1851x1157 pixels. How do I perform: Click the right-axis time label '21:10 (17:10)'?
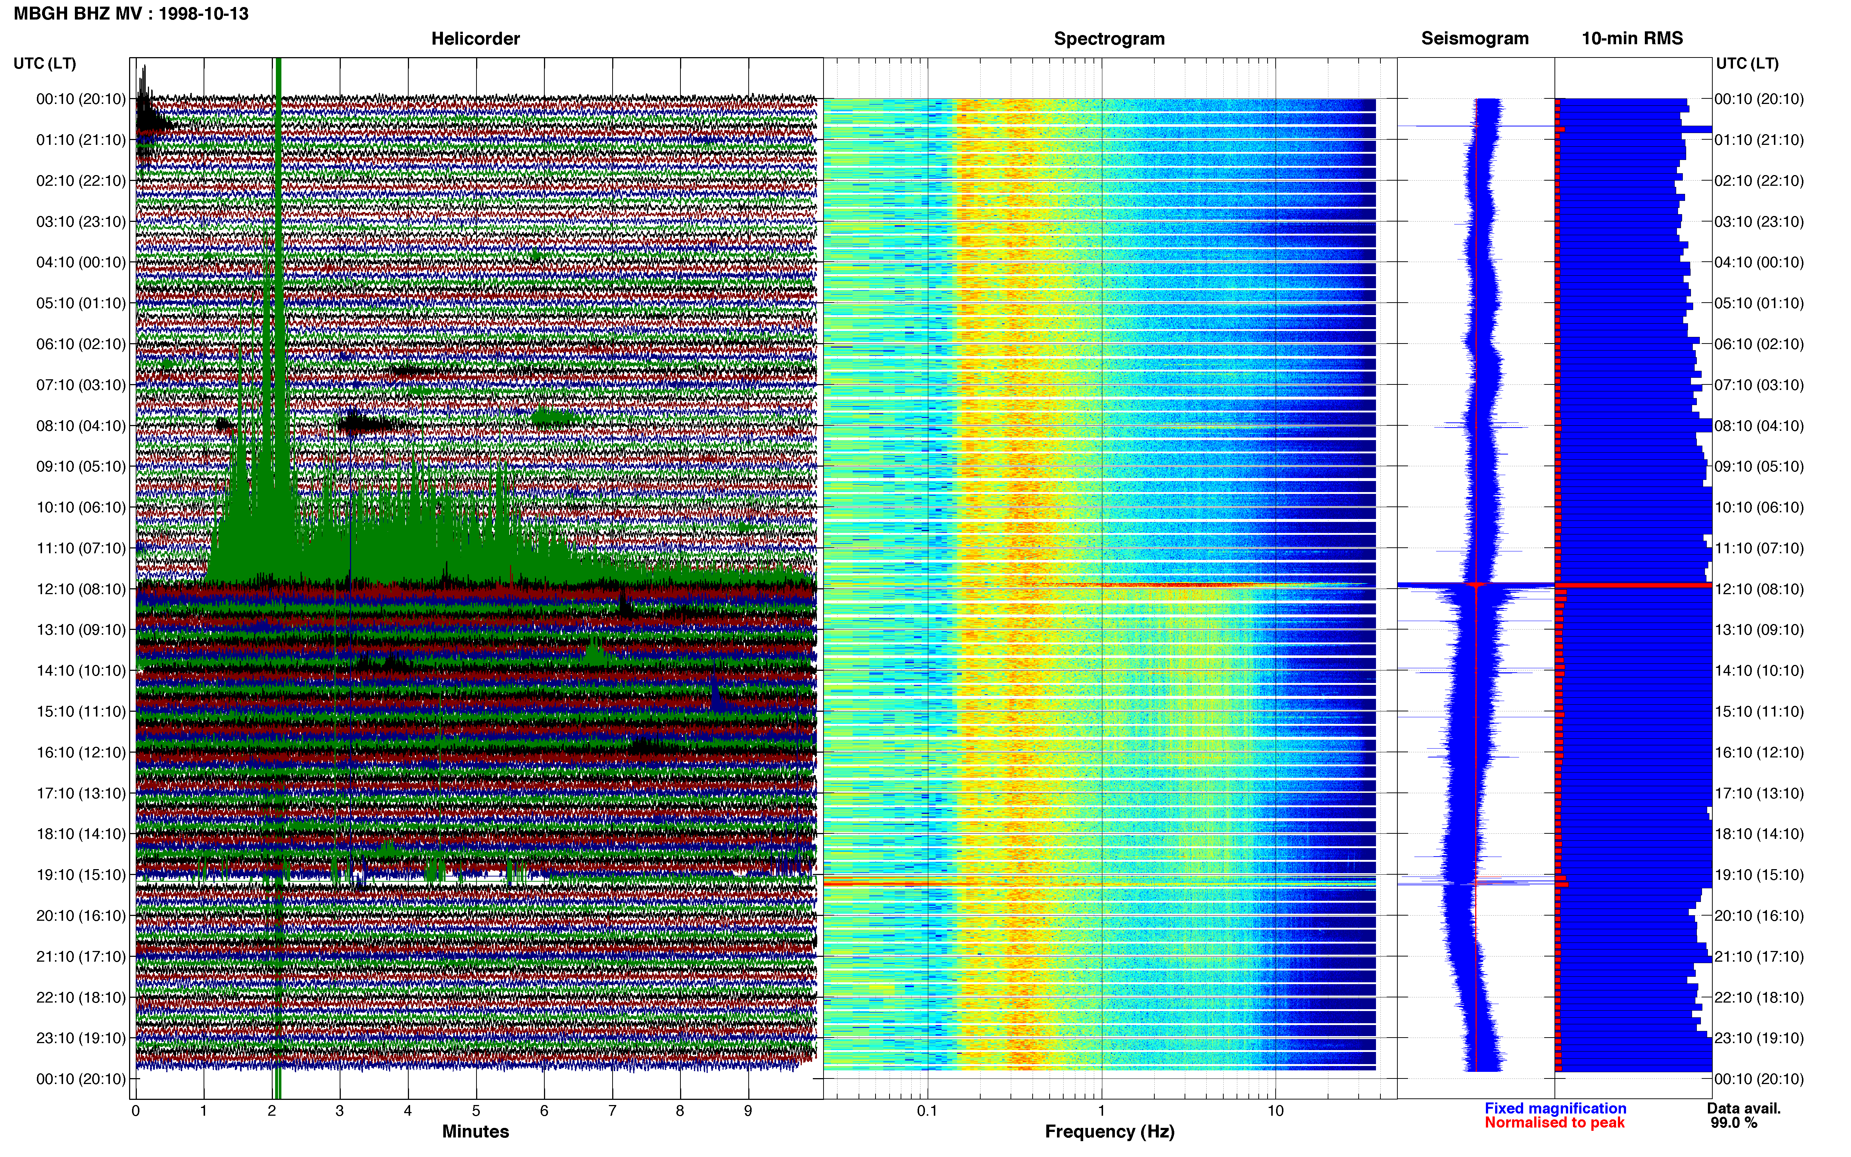pos(1759,956)
